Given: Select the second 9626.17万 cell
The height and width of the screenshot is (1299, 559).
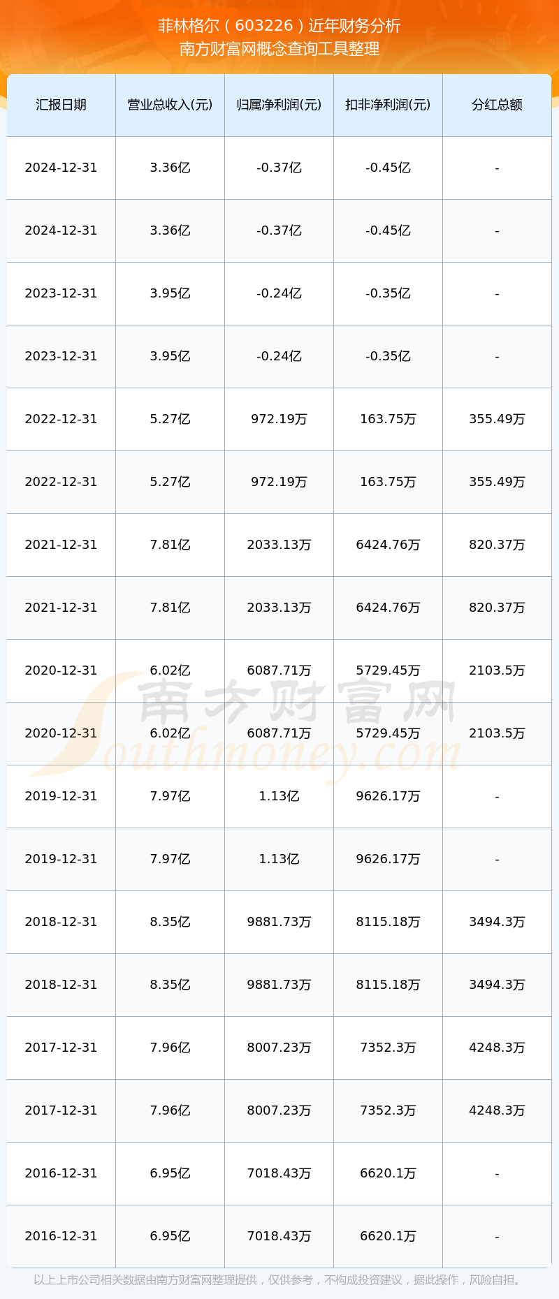Looking at the screenshot, I should pyautogui.click(x=388, y=859).
